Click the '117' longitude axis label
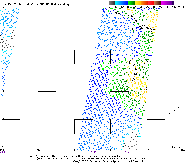The width and height of the screenshot is (185, 163). (x=147, y=150)
